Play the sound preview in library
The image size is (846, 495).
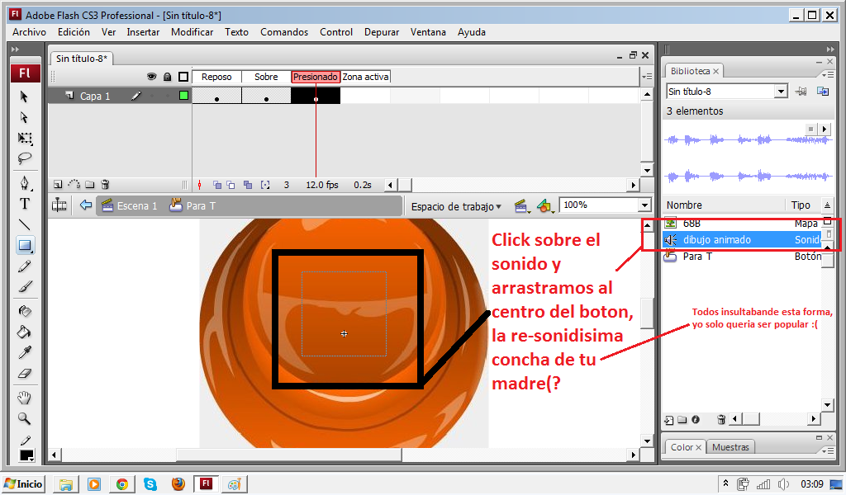[824, 130]
